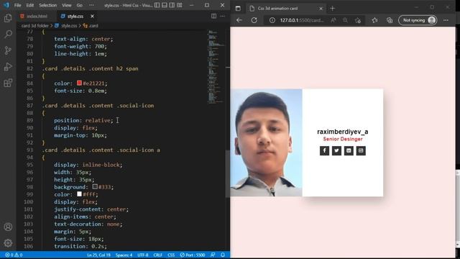460x259 pixels.
Task: Click the Not syncing profile button
Action: click(418, 20)
